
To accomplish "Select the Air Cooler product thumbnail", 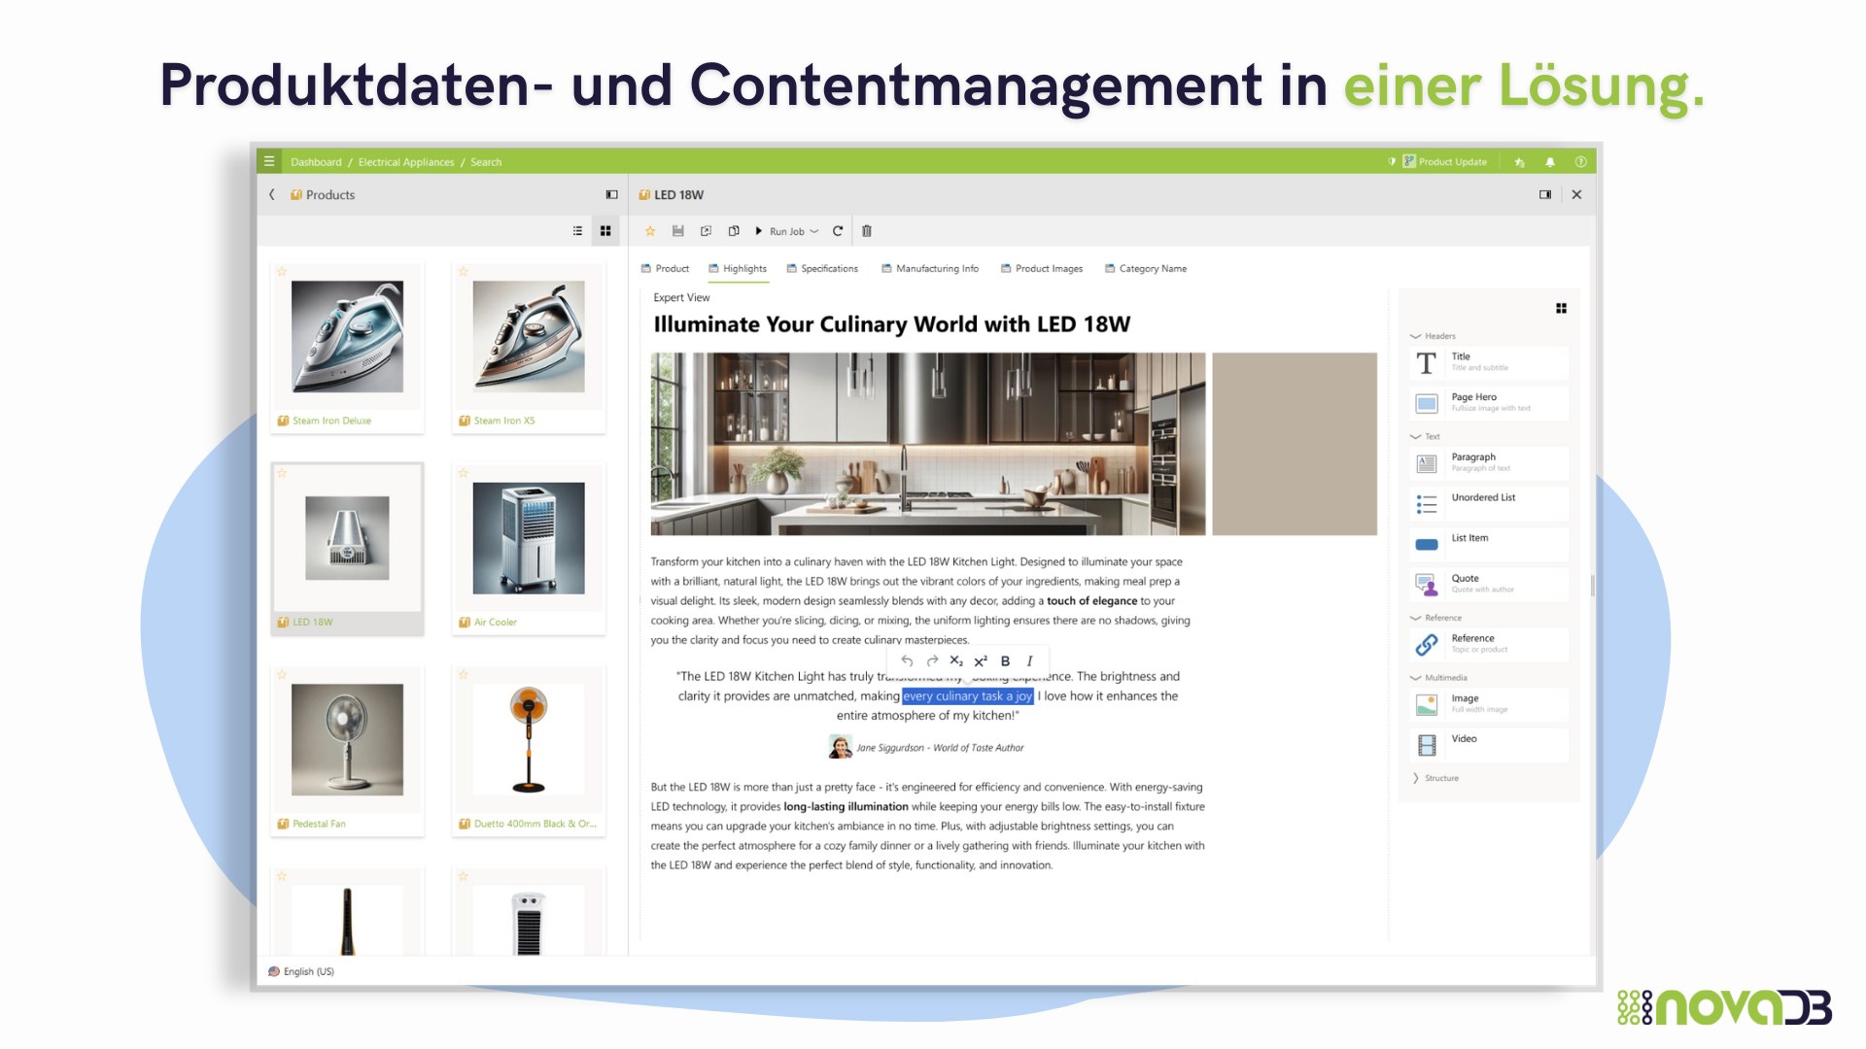I will click(x=529, y=538).
